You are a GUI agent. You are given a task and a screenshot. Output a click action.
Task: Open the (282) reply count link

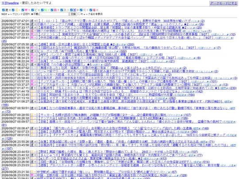[x=172, y=98]
